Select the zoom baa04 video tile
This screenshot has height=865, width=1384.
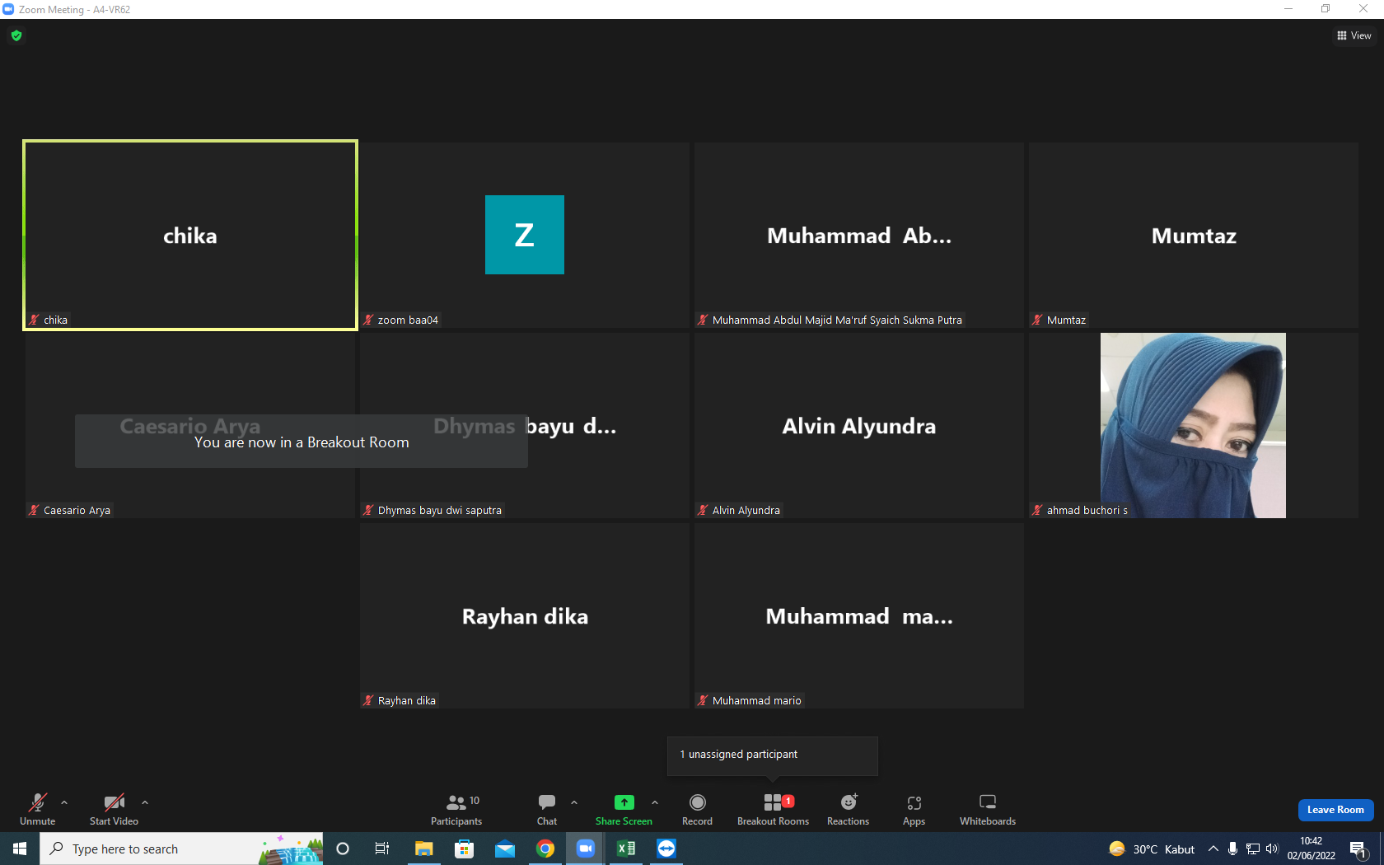tap(525, 235)
